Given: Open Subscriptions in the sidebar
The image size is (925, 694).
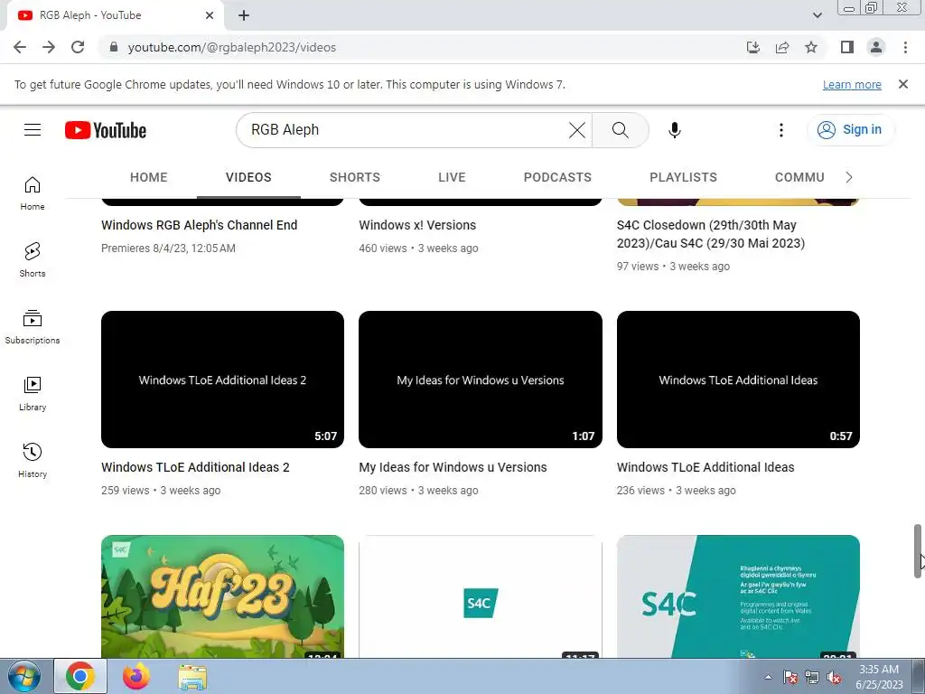Looking at the screenshot, I should click(x=33, y=327).
